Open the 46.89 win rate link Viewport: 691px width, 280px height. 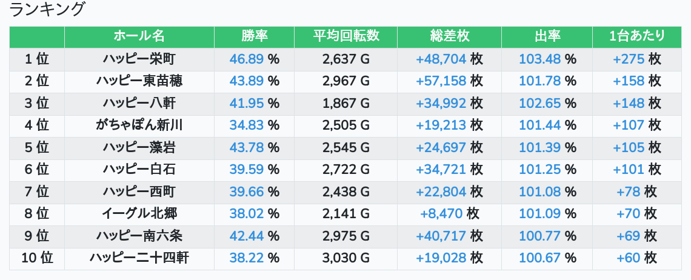click(247, 59)
